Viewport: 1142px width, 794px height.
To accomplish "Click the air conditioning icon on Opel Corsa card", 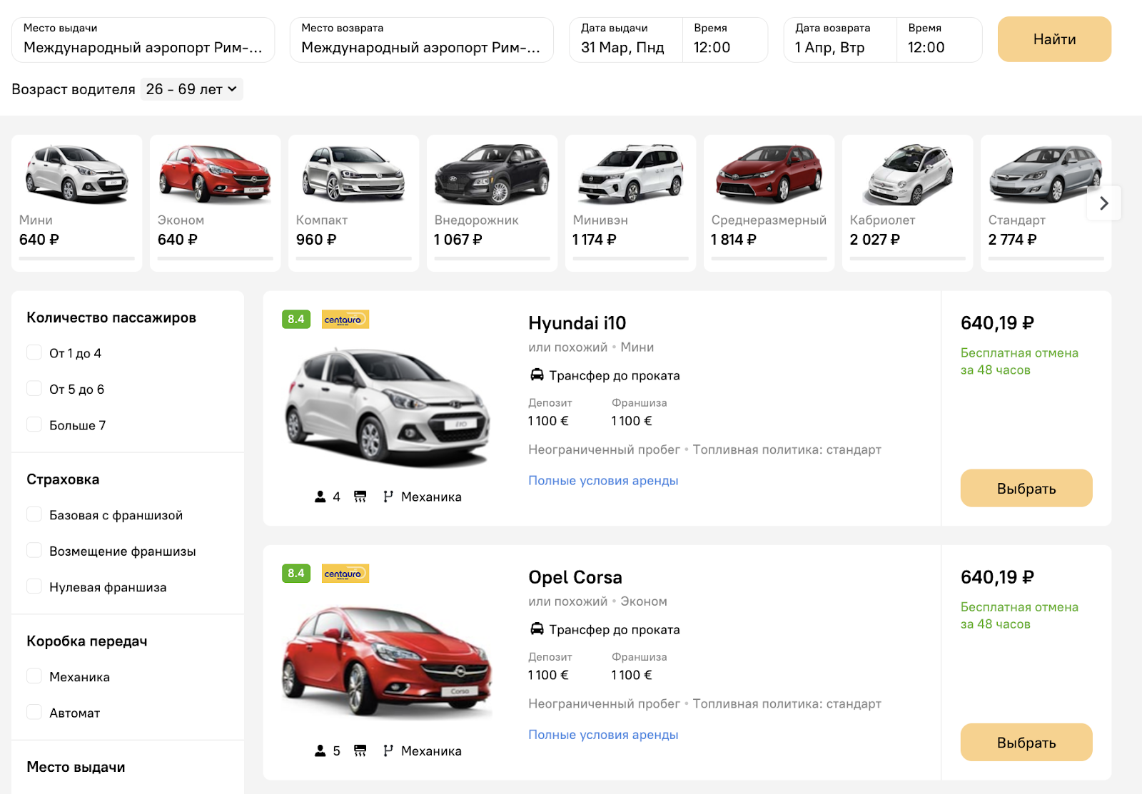I will tap(360, 750).
